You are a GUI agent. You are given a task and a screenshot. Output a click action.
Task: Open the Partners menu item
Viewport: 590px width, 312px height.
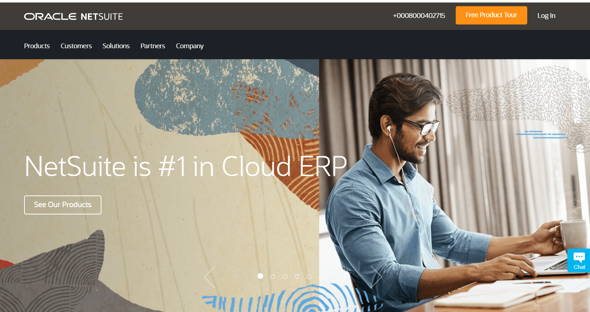(153, 46)
